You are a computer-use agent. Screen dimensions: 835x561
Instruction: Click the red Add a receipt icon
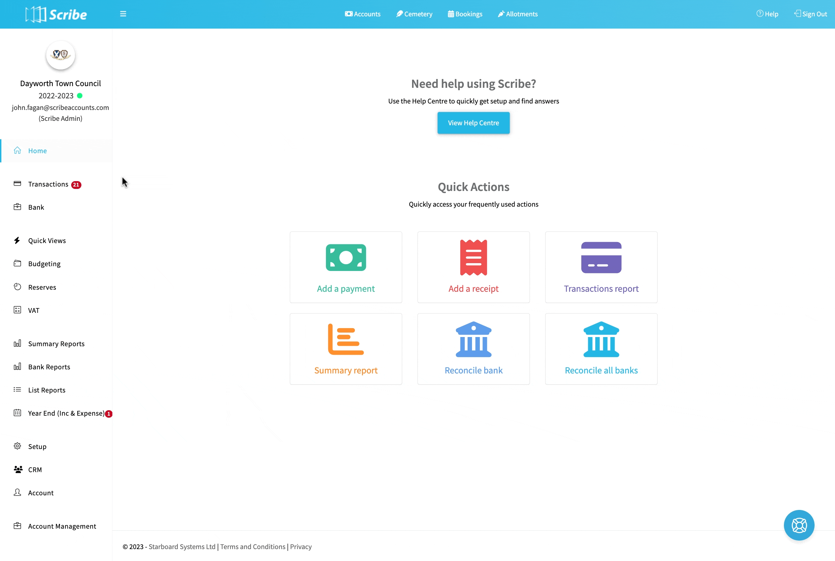tap(473, 258)
